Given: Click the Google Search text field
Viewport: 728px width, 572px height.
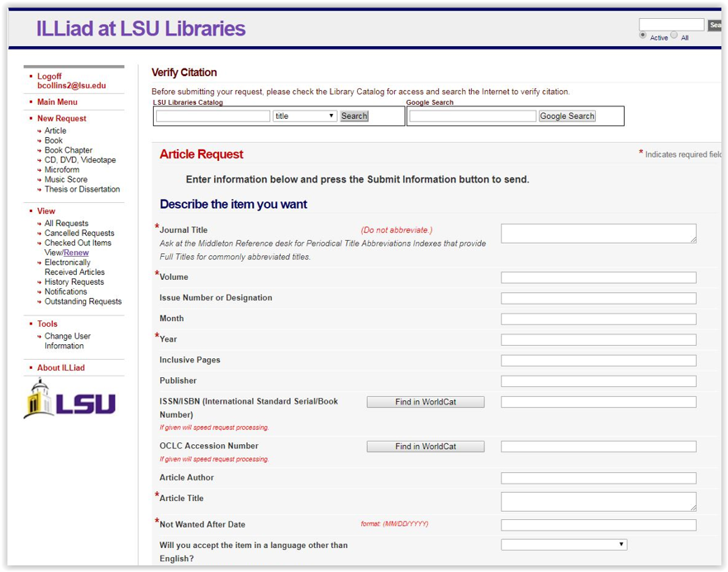Looking at the screenshot, I should [473, 116].
